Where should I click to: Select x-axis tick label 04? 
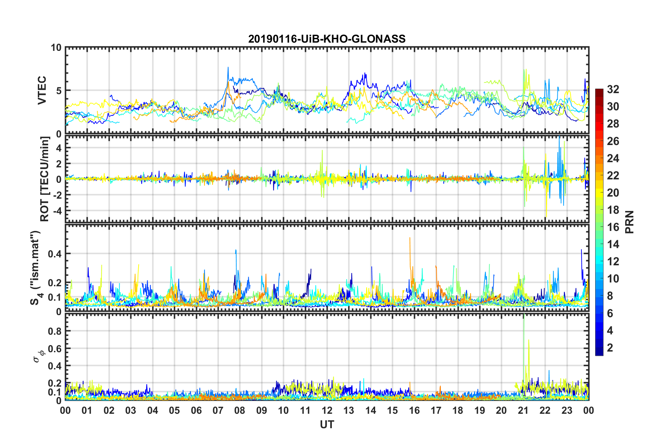click(153, 410)
